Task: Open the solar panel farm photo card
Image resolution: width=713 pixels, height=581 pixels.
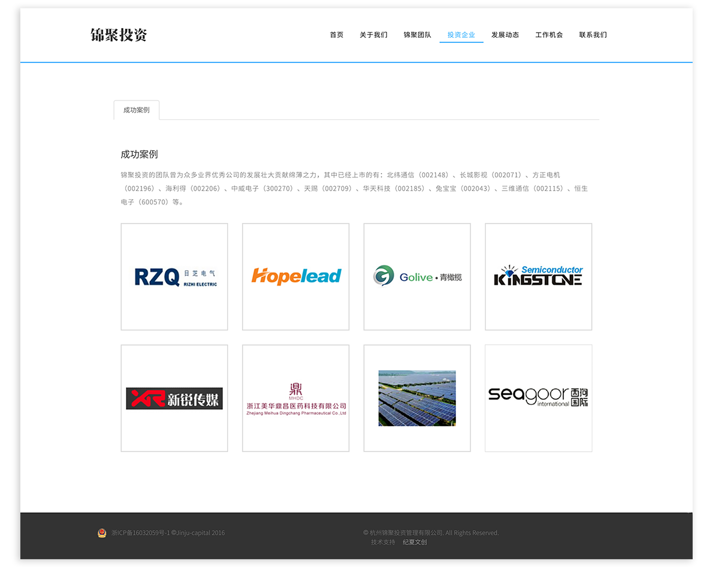Action: (417, 398)
